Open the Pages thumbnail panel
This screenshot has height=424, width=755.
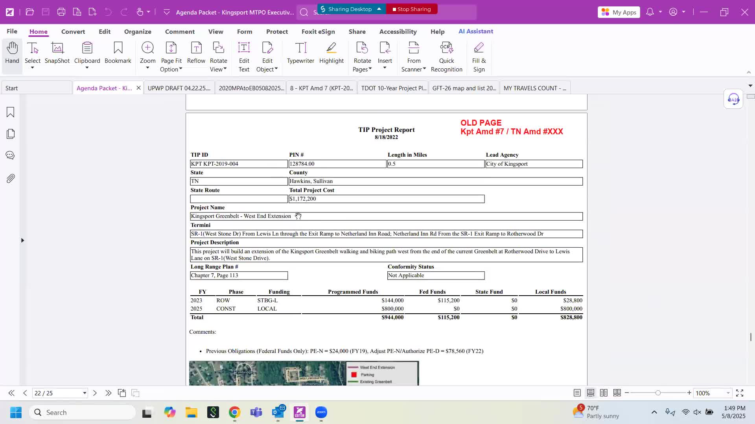pyautogui.click(x=11, y=134)
